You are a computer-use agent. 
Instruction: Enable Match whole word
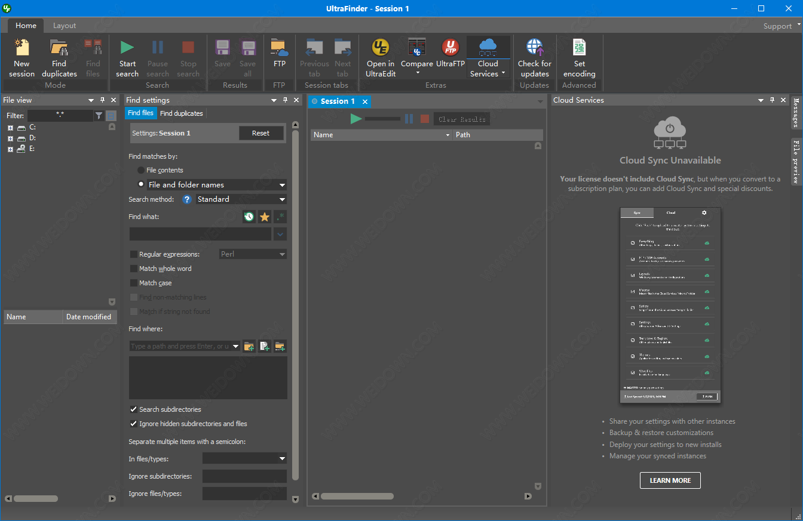pos(134,269)
